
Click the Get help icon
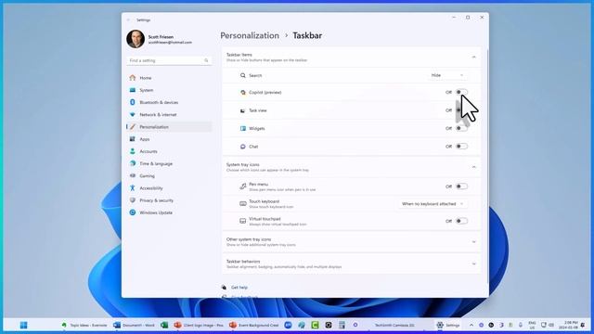[x=224, y=288]
